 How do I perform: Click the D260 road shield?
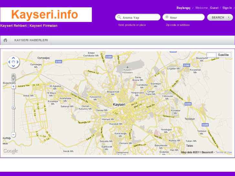coord(187,65)
